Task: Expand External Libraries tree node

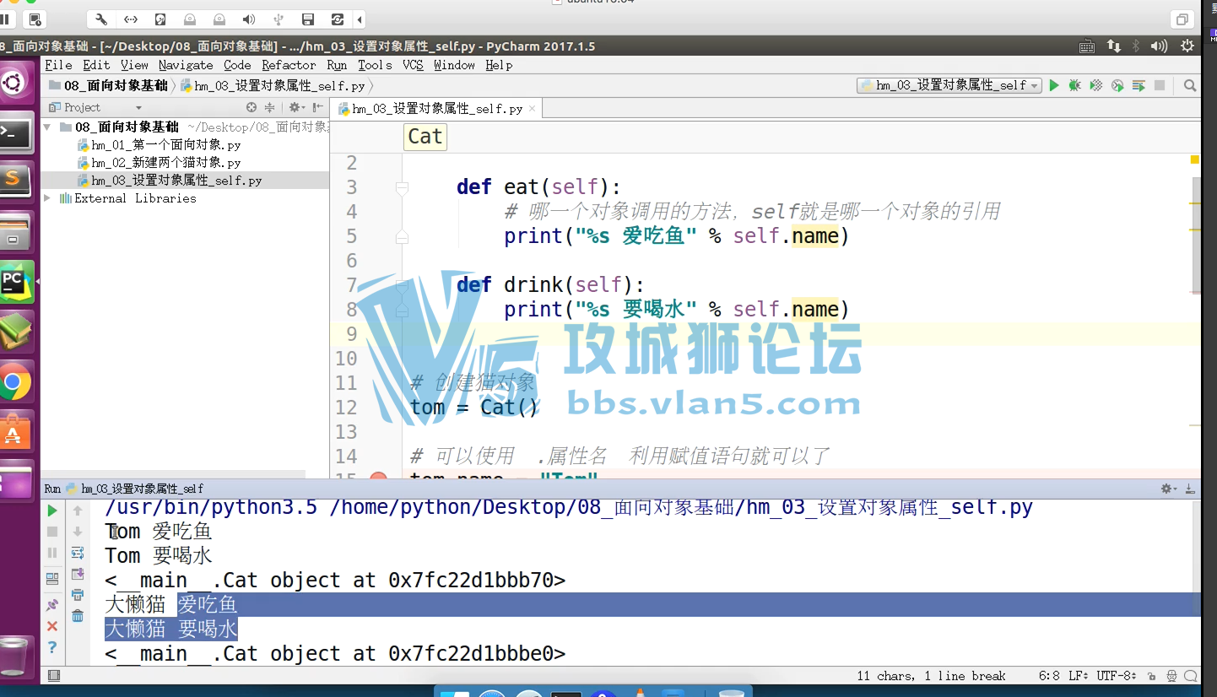Action: (x=48, y=198)
